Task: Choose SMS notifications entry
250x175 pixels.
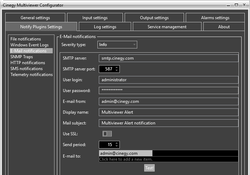Action: [27, 68]
